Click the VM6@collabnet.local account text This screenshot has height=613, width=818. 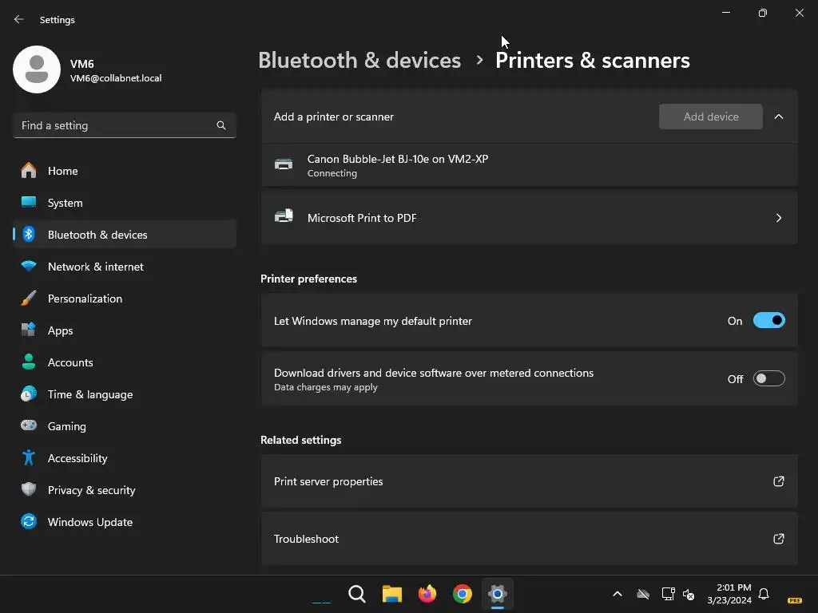pos(116,78)
